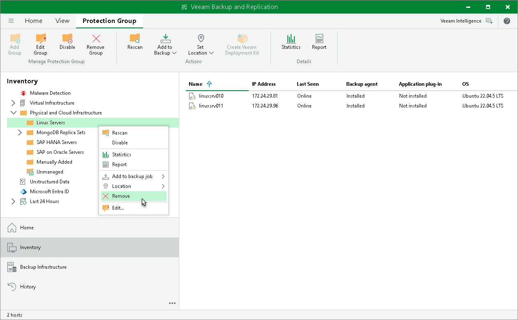The image size is (518, 320).
Task: Sort by the OS column header
Action: (x=465, y=84)
